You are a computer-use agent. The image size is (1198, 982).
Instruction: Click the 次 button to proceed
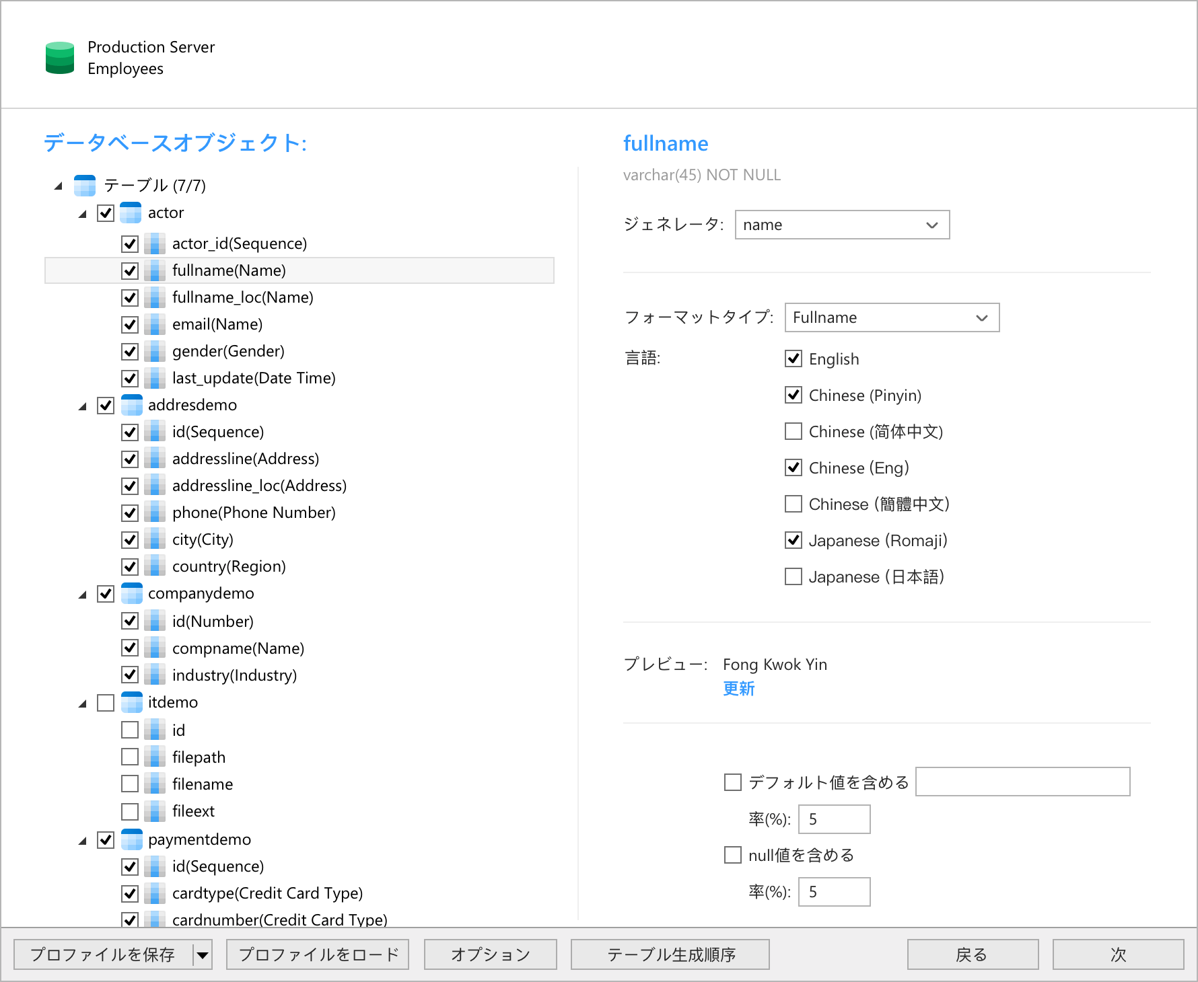[x=1118, y=954]
